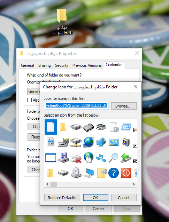Select the green arrow USB eject icon
Image resolution: width=169 pixels, height=222 pixels.
[x=126, y=158]
